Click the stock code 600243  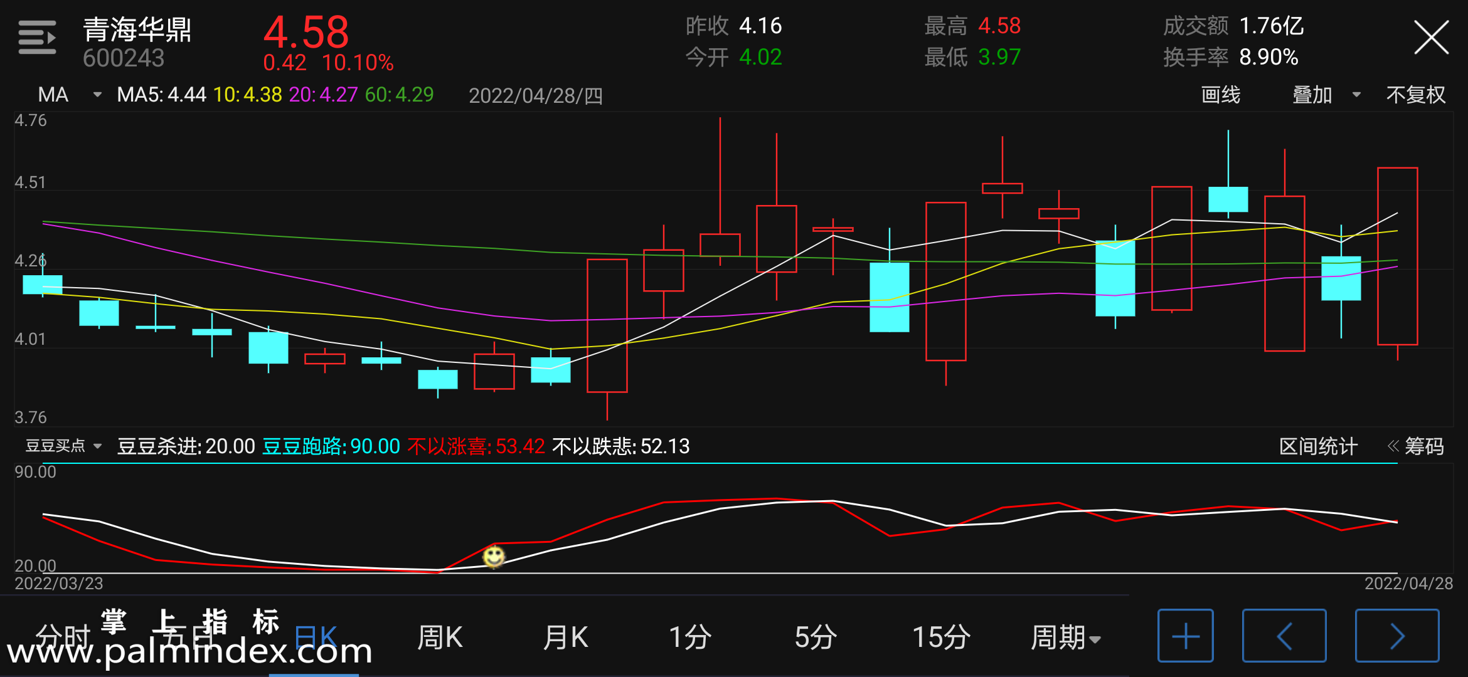124,58
